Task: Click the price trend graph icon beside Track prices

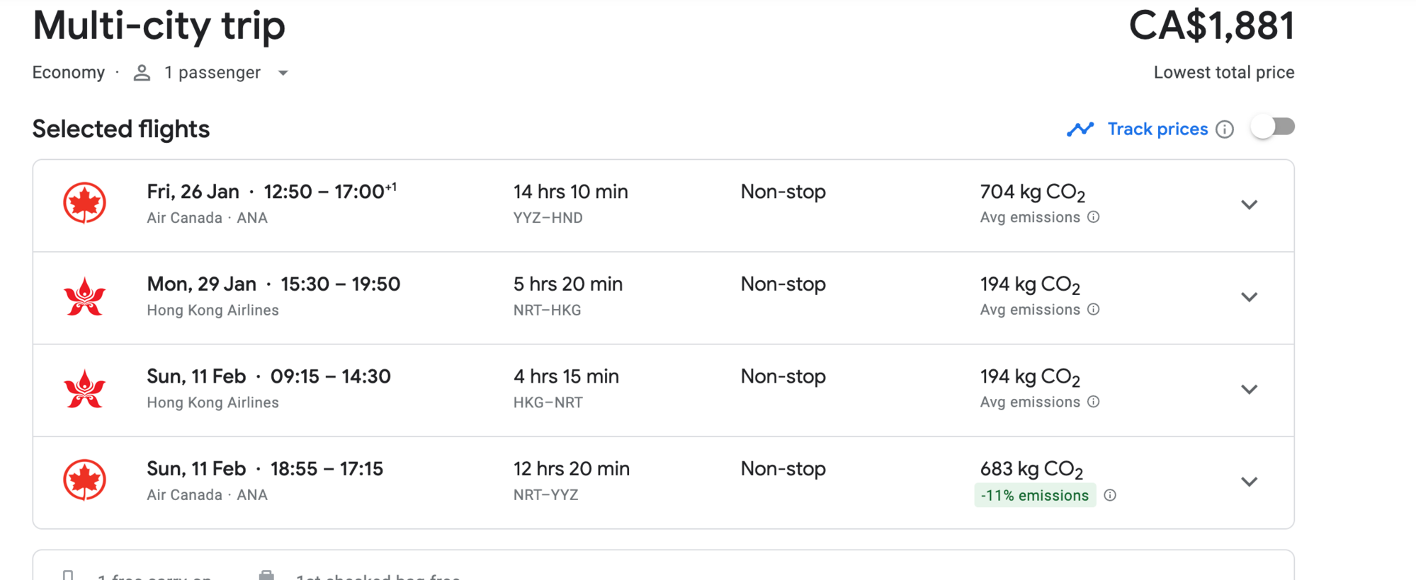Action: coord(1080,129)
